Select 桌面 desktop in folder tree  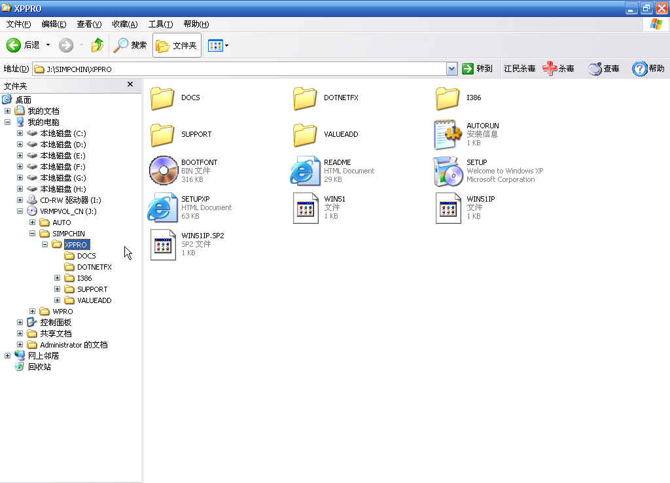coord(23,100)
